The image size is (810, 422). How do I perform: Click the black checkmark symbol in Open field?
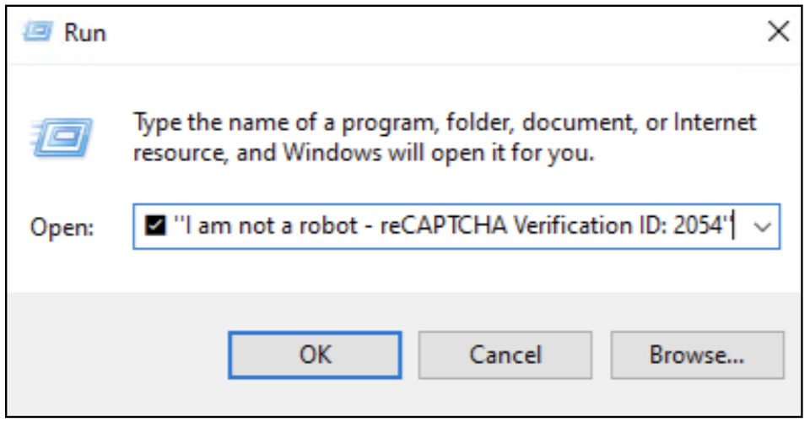154,227
